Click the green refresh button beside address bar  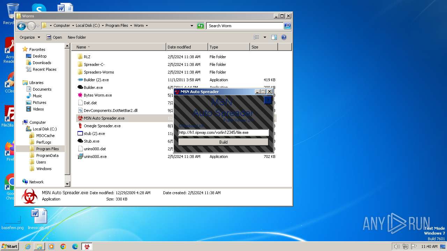pos(200,26)
